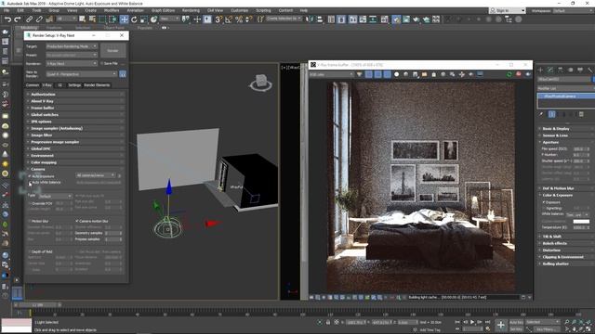Screen dimensions: 595x334
Task: Click the red stop icon in frame buffer
Action: (519, 74)
